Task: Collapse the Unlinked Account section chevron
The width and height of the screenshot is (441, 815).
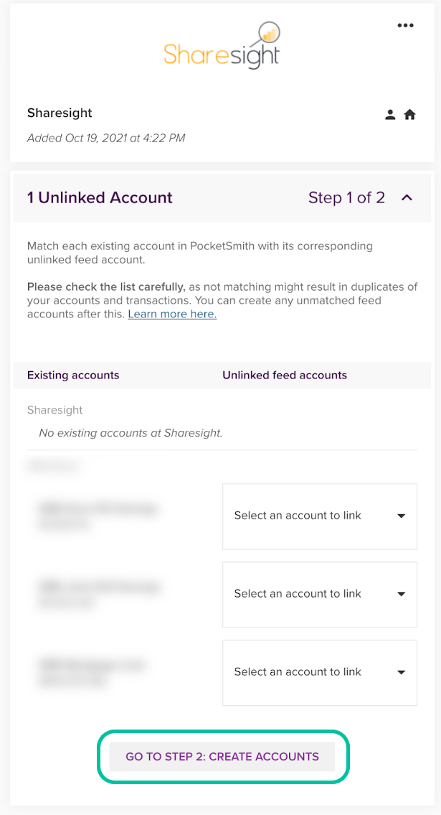Action: [x=407, y=197]
